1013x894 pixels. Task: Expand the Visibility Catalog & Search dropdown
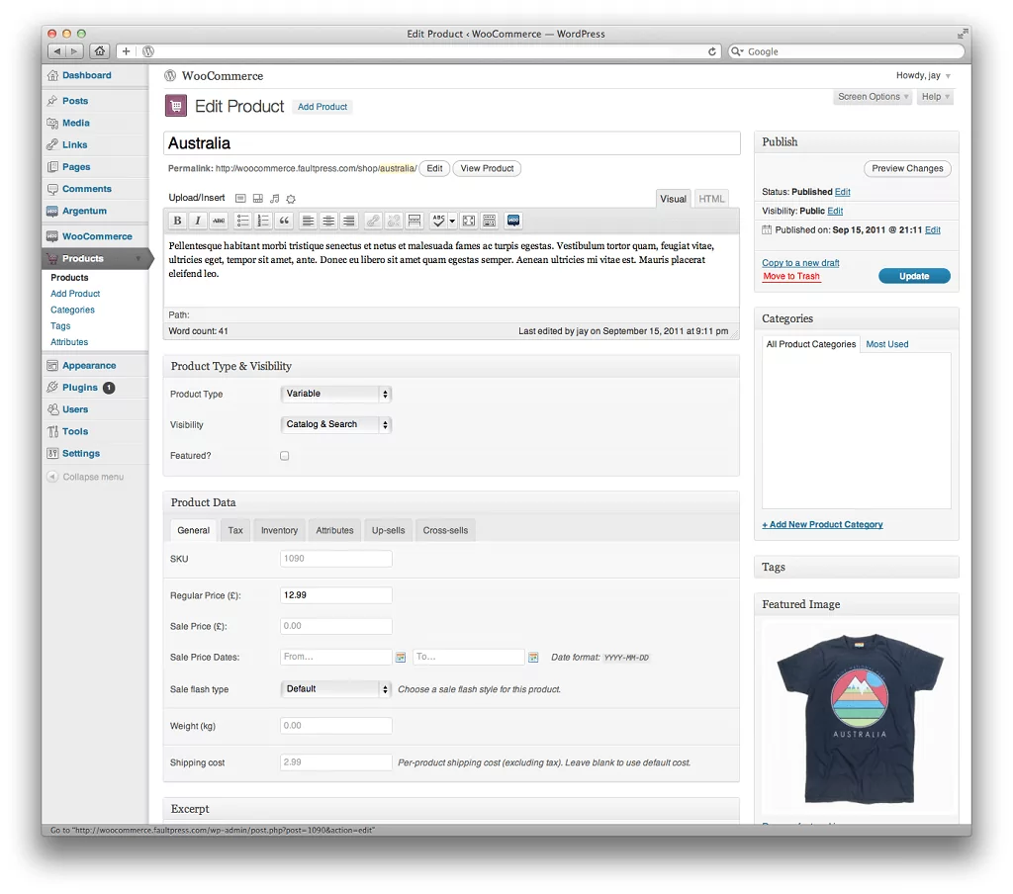336,424
